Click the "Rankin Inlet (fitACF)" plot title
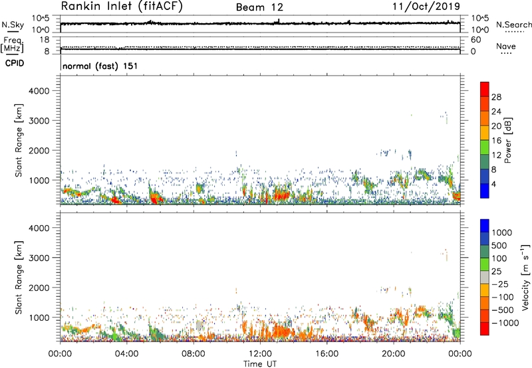532x368 pixels. coord(122,6)
